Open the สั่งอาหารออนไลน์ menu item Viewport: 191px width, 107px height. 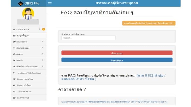click(28, 79)
